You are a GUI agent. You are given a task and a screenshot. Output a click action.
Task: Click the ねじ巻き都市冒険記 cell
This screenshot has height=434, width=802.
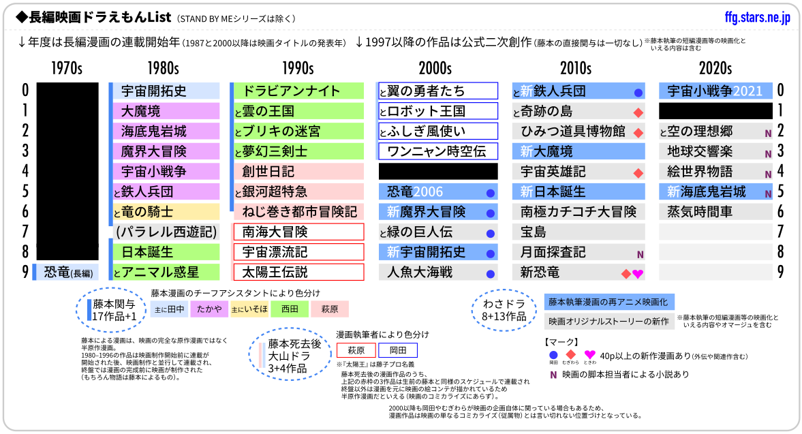[x=298, y=212]
